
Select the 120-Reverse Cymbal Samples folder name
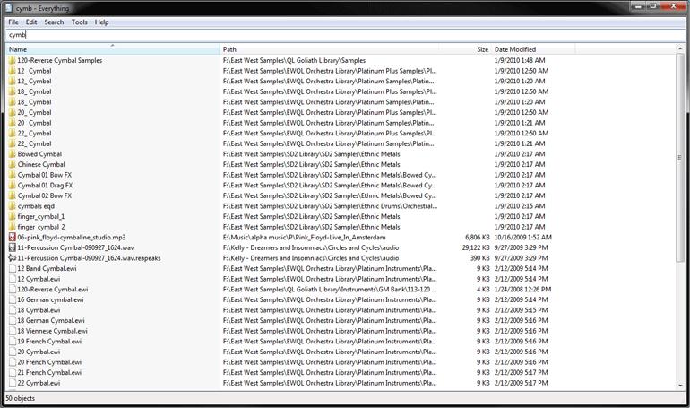click(x=60, y=60)
